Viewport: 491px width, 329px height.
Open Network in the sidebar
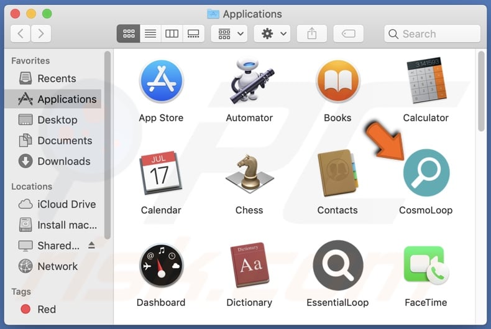[53, 266]
